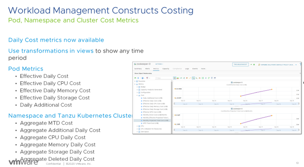Click the pod icon in Effective Daily Cost chart title
The height and width of the screenshot is (167, 304).
(x=232, y=83)
